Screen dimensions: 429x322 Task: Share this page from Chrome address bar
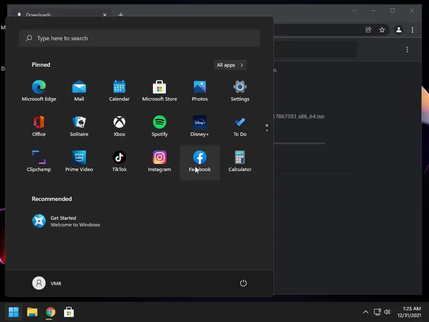(369, 30)
